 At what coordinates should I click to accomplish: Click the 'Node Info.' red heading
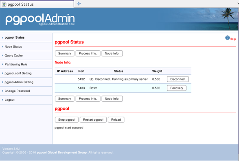(63, 62)
